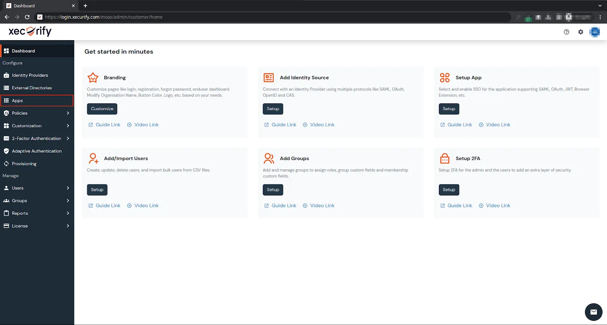
Task: Click the Adaptive Authentication shield icon
Action: pyautogui.click(x=6, y=151)
